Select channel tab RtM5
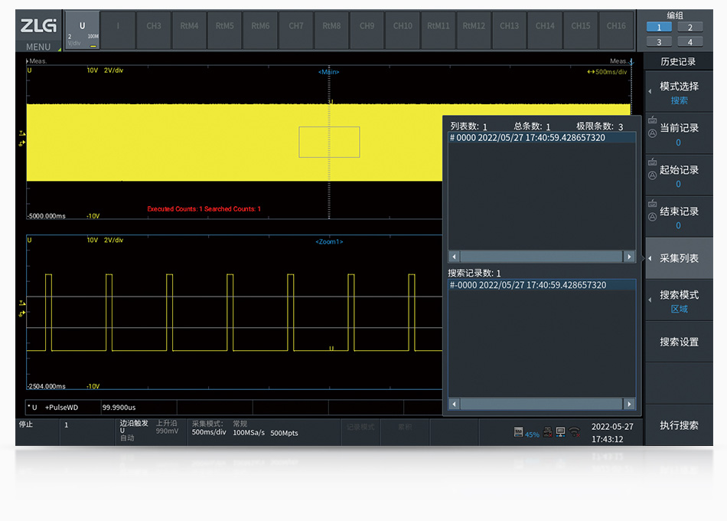Image resolution: width=727 pixels, height=521 pixels. pyautogui.click(x=225, y=30)
